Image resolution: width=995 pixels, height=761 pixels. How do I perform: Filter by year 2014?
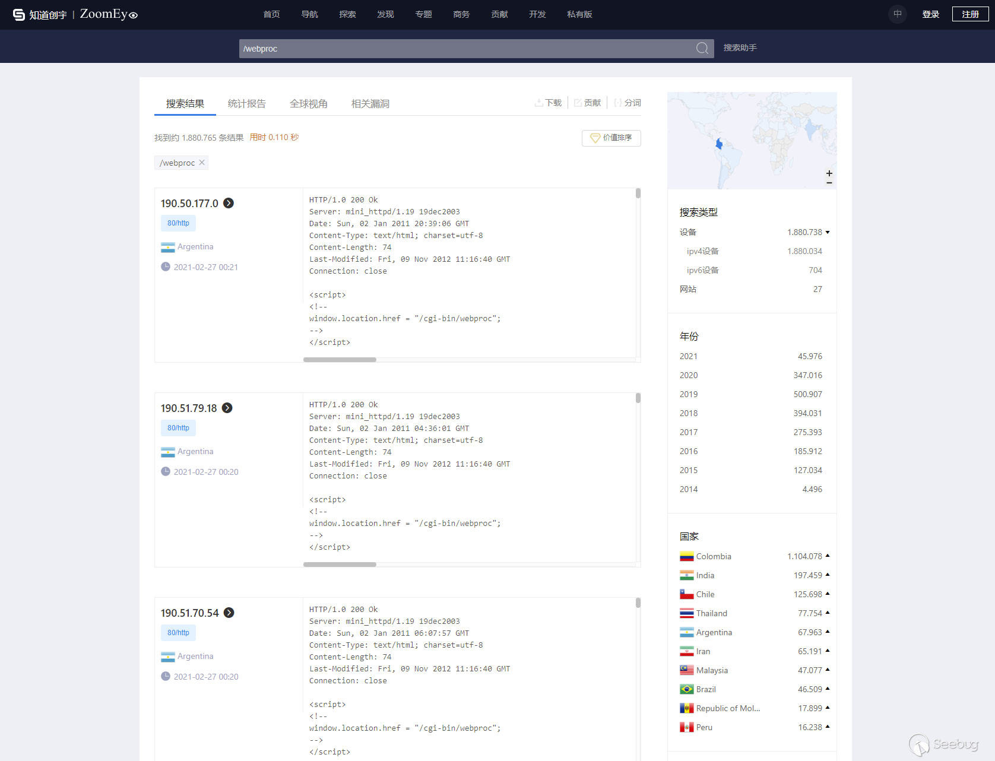click(751, 489)
